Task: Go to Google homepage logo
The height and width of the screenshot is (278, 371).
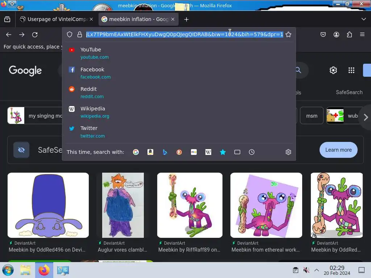Action: 25,71
